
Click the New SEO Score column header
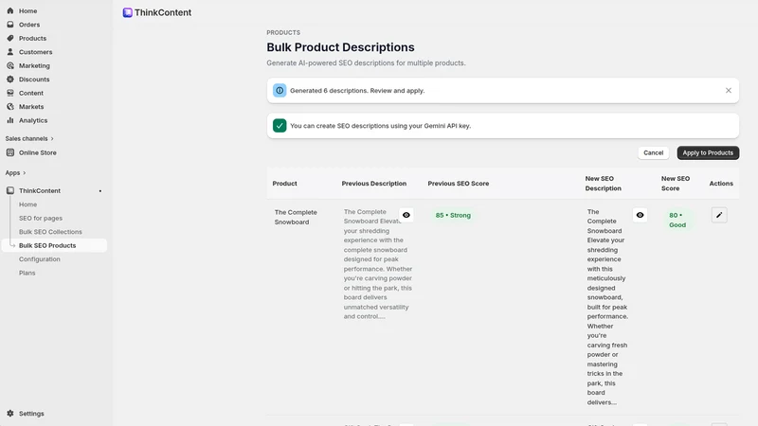click(676, 184)
